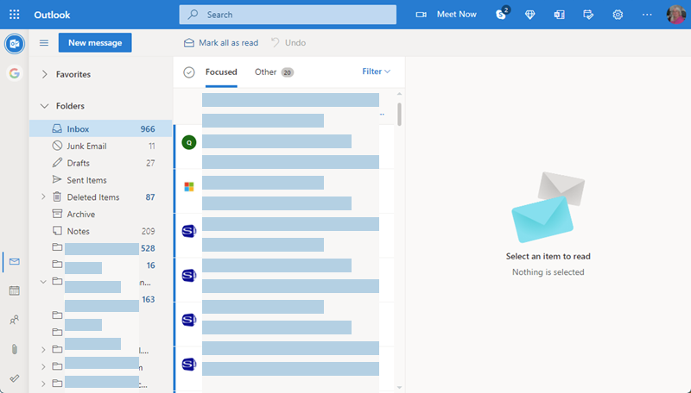Open the Junk Email folder
Viewport: 691px width, 393px height.
tap(100, 146)
